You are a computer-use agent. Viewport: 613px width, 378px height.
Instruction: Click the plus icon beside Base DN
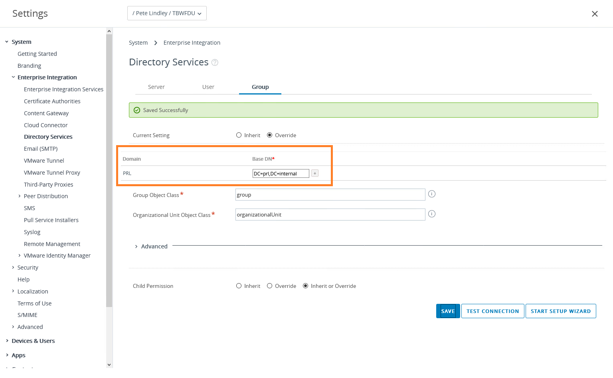(315, 173)
